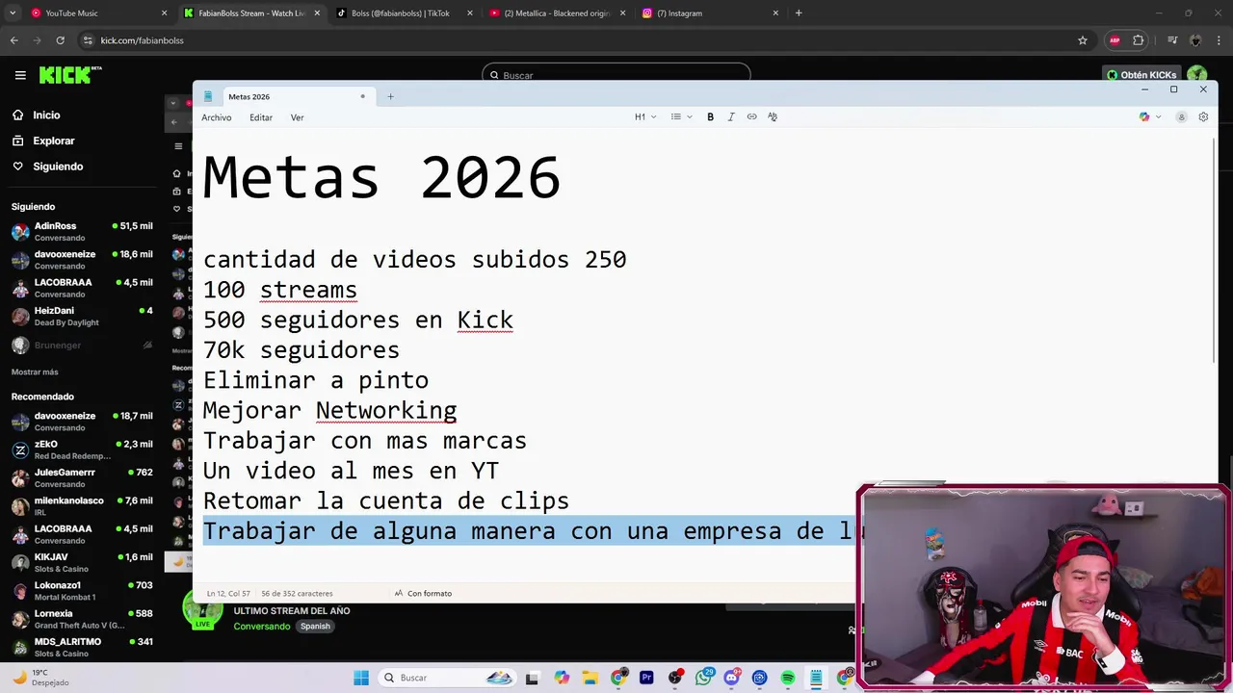Screen dimensions: 1233x693
Task: Click the address bar kick.com/fabianbolss
Action: (x=142, y=40)
